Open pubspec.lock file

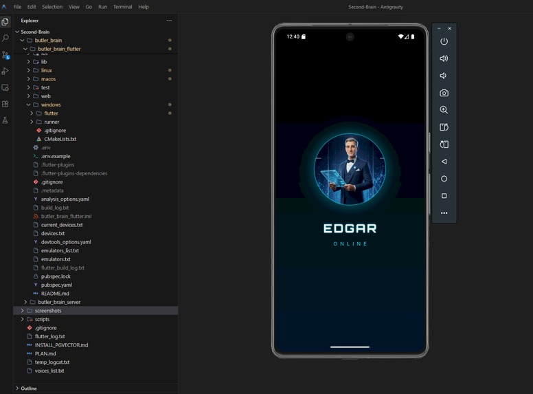pos(95,276)
